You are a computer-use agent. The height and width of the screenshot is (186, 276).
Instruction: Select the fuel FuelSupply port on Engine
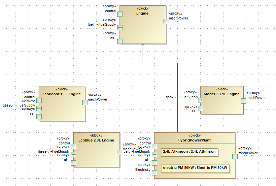click(x=120, y=28)
